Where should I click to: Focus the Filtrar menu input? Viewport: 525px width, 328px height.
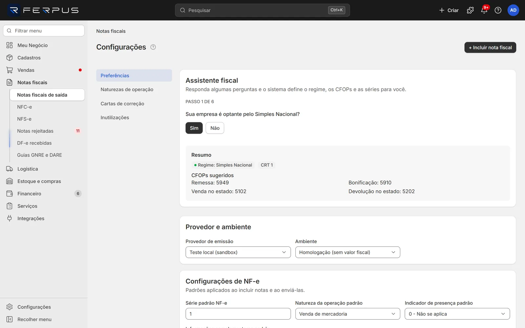pyautogui.click(x=44, y=31)
